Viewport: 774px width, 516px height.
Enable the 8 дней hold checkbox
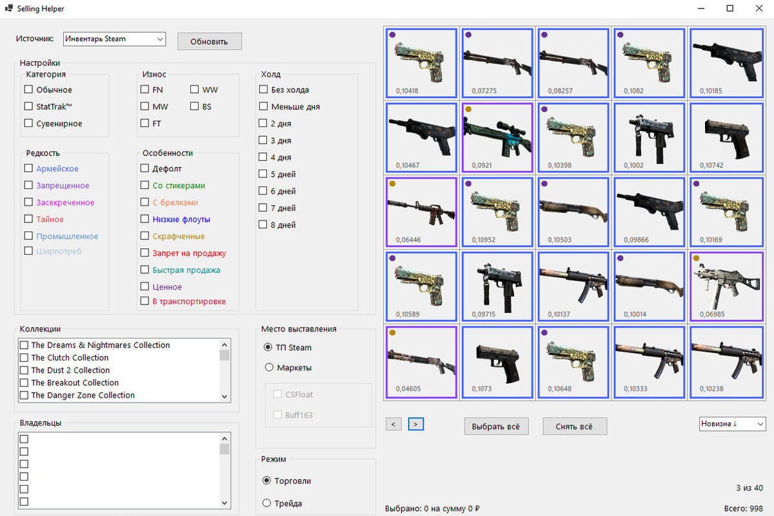pyautogui.click(x=263, y=224)
